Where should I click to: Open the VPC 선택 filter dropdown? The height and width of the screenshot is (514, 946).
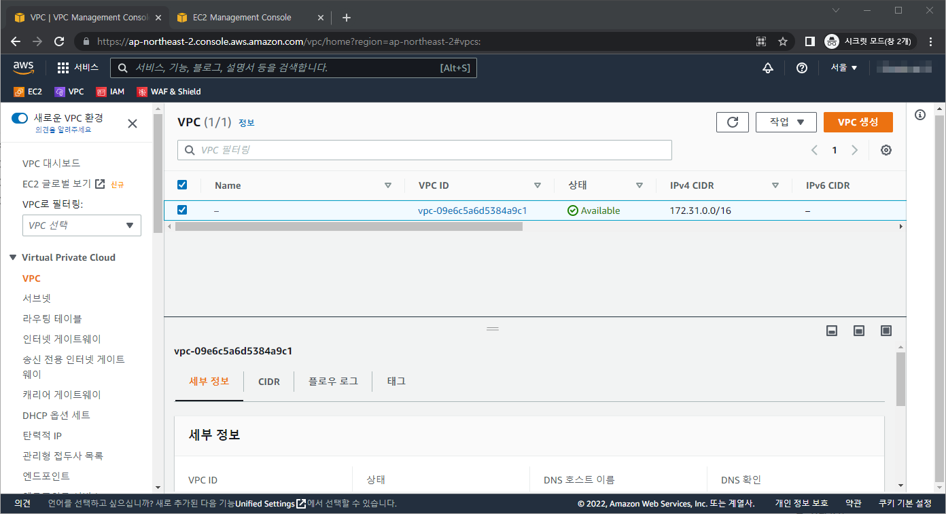click(82, 225)
